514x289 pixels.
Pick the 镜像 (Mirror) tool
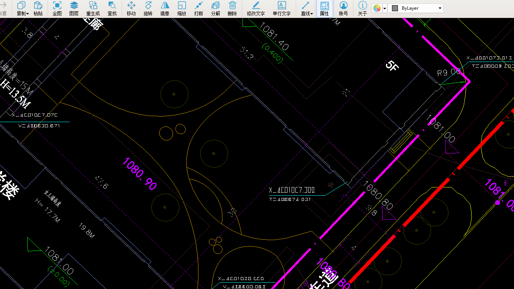(x=165, y=9)
